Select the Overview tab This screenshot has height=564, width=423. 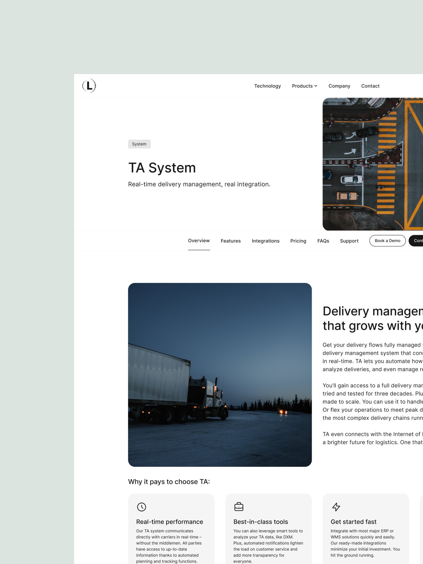(199, 240)
